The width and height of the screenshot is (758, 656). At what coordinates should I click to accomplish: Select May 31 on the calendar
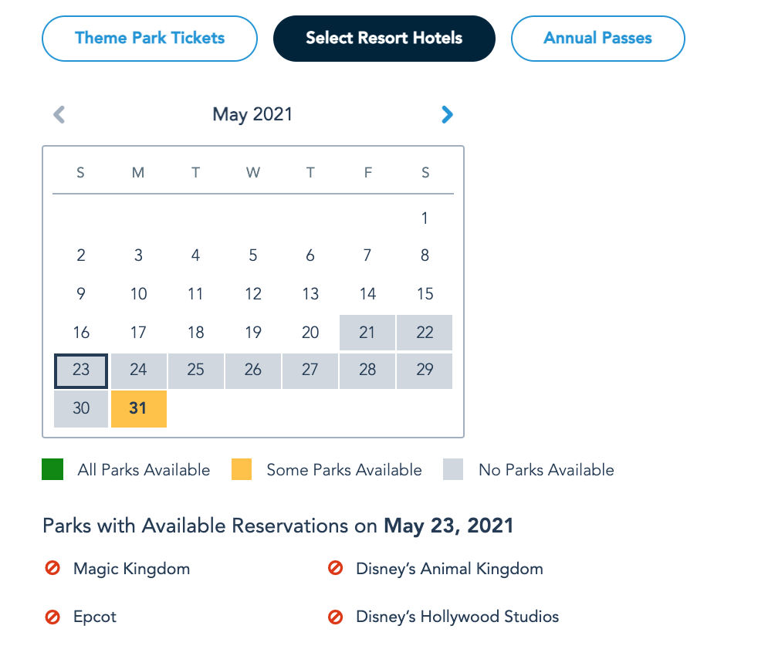(138, 408)
